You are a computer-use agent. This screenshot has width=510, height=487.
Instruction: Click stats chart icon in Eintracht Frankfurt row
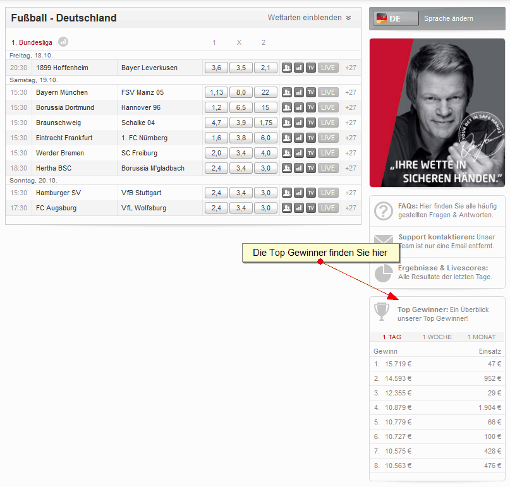[298, 138]
